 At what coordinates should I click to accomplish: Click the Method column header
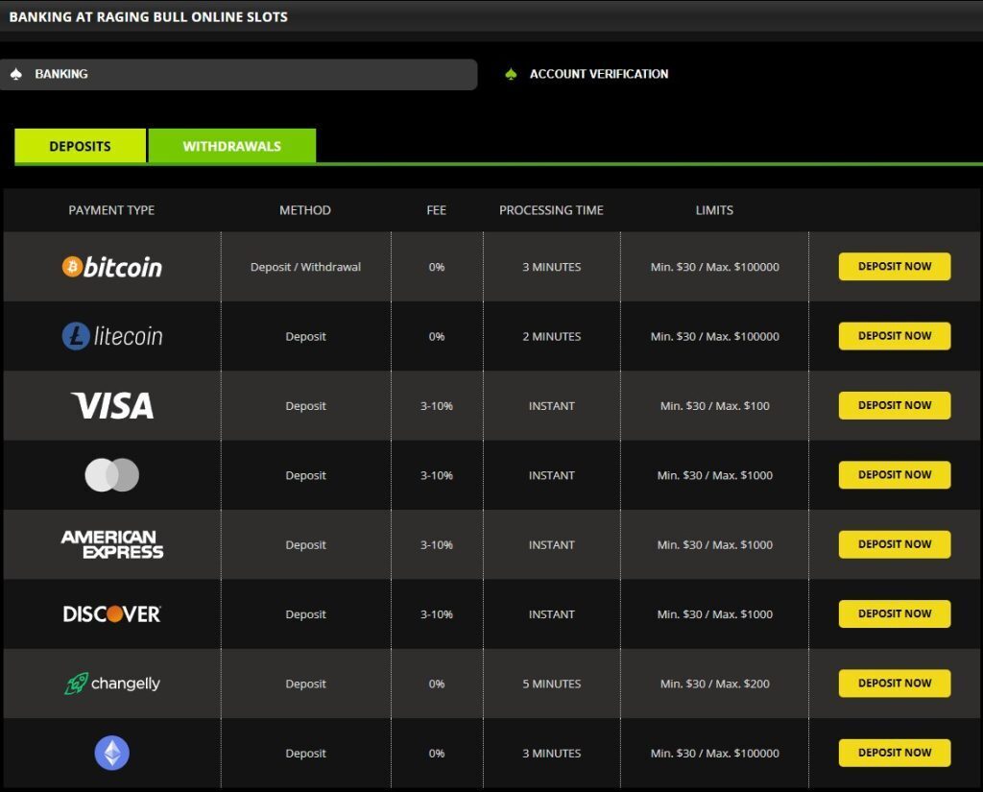pyautogui.click(x=305, y=210)
